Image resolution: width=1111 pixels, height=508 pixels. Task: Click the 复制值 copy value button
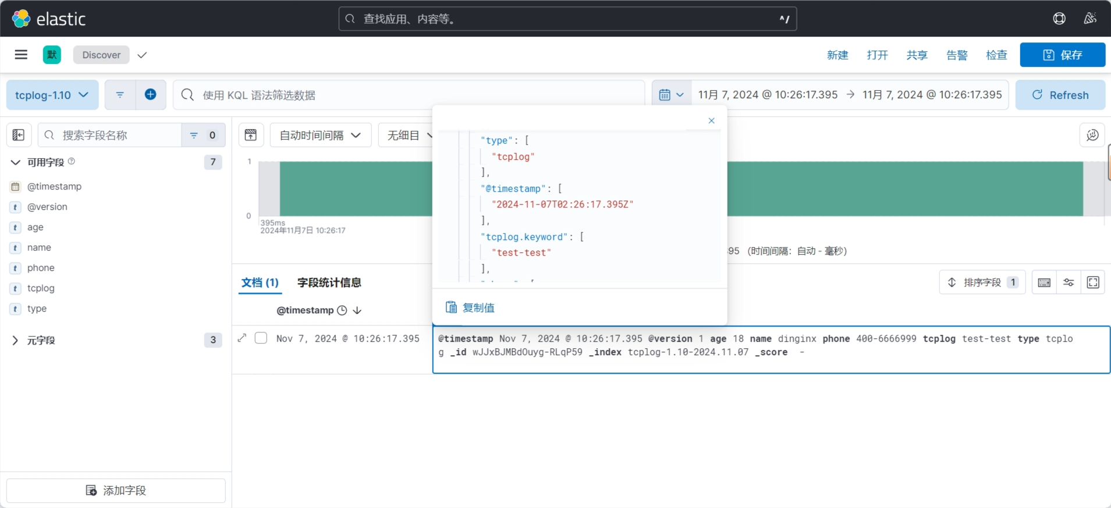[x=470, y=307]
